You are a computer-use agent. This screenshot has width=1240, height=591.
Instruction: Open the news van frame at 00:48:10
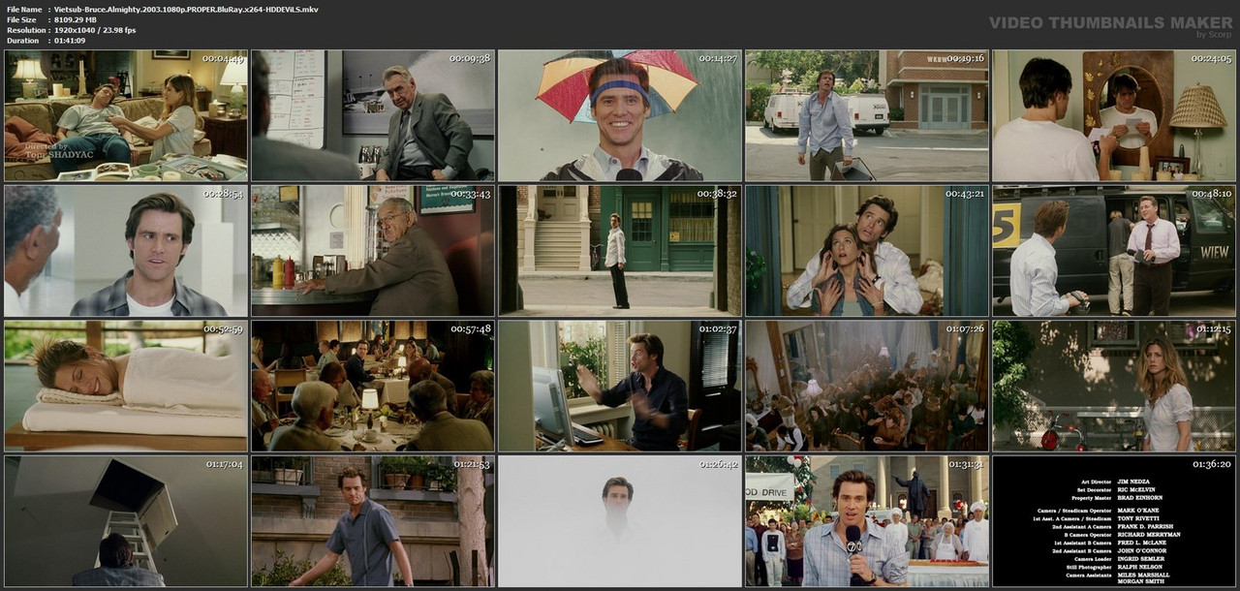1114,251
